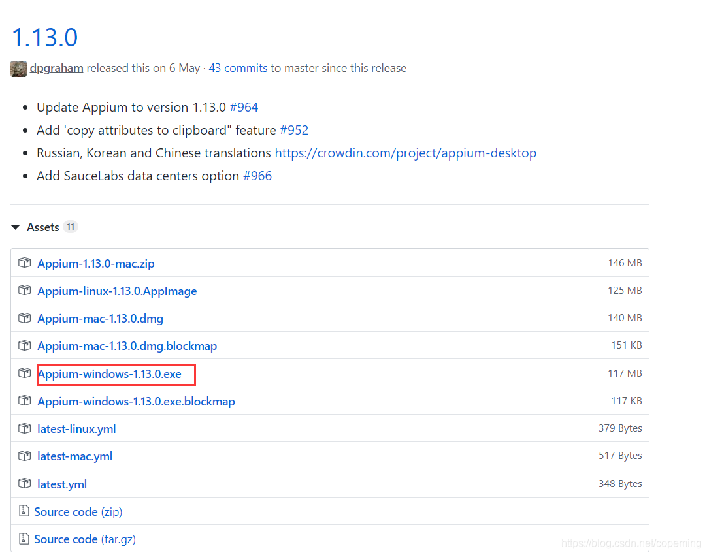Click the 517 Bytes file size
The width and height of the screenshot is (707, 555).
621,456
